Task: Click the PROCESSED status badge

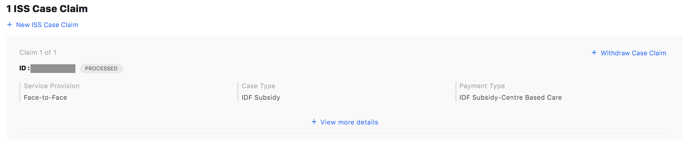Action: [101, 69]
